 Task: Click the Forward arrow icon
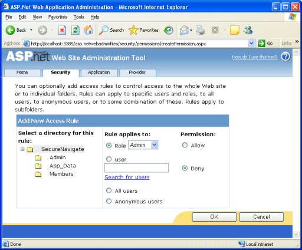pyautogui.click(x=42, y=30)
